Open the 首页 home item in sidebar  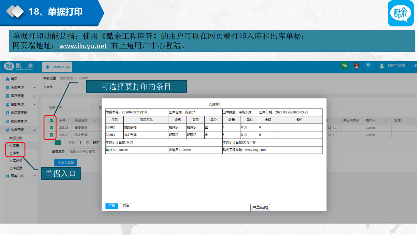12,79
